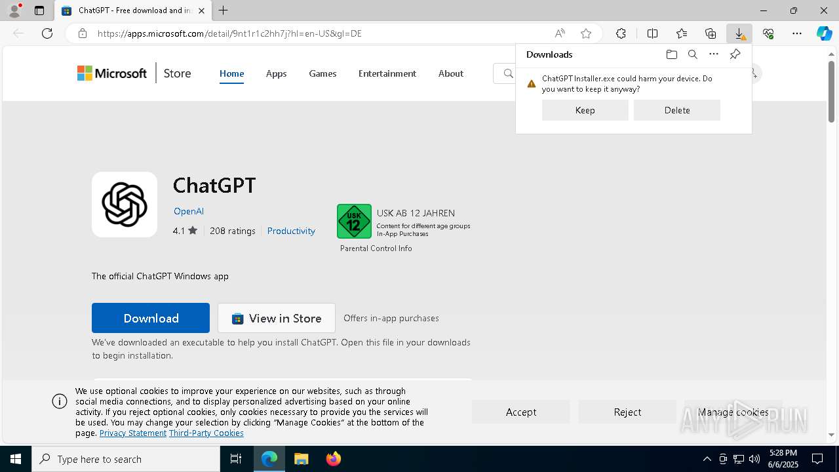The image size is (839, 472).
Task: Open Manage cookies settings
Action: pyautogui.click(x=733, y=412)
